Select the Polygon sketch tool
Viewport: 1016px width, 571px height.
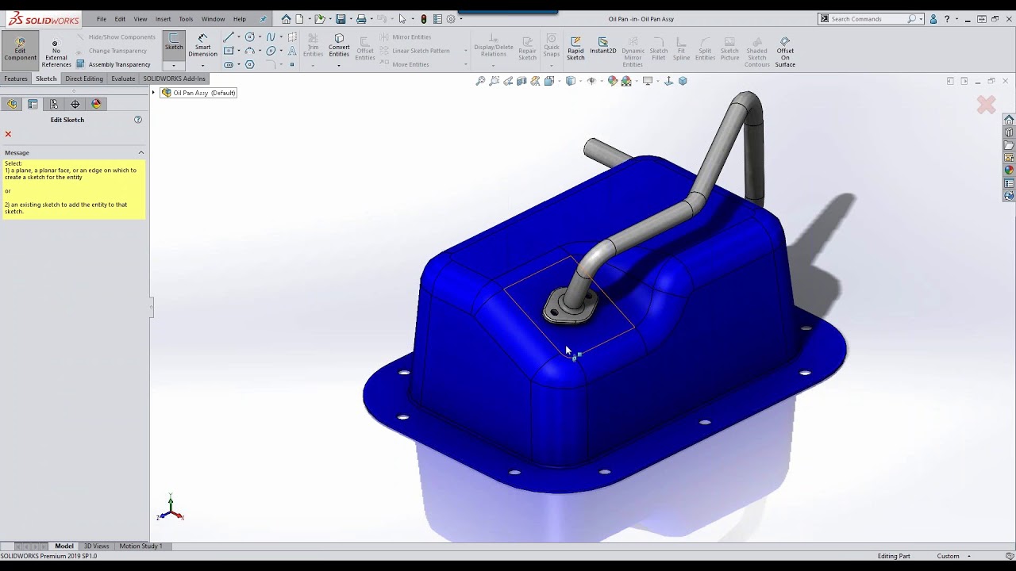coord(250,64)
